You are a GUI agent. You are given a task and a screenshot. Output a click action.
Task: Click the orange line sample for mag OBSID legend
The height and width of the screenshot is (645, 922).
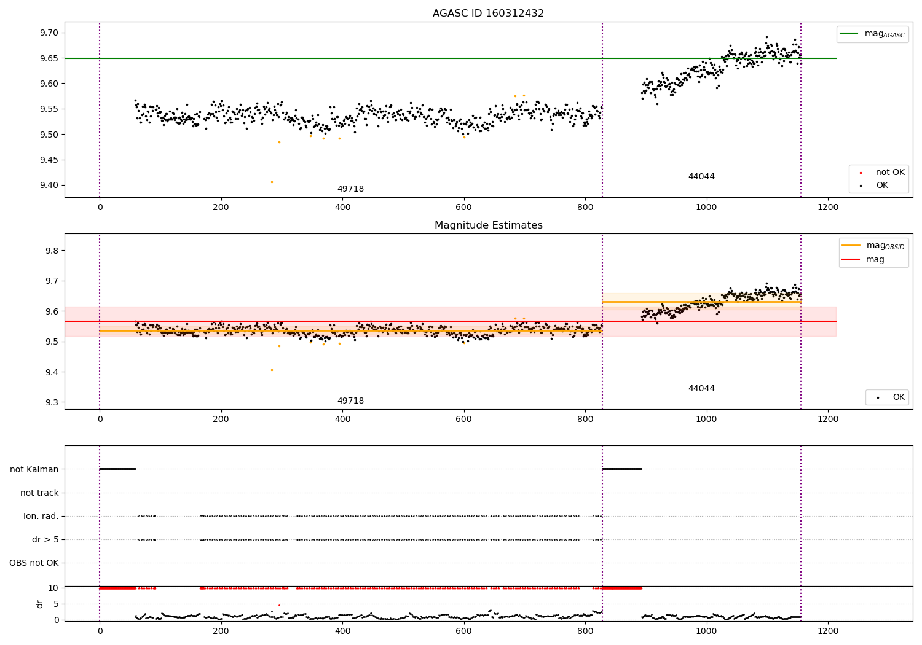(x=851, y=246)
